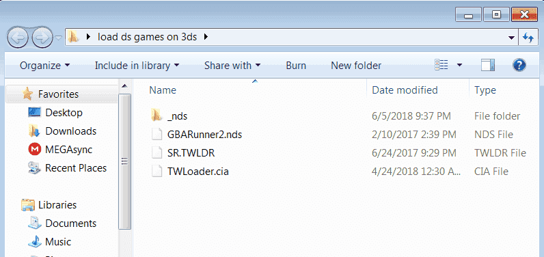The height and width of the screenshot is (257, 544).
Task: Select Libraries in the navigation pane
Action: (x=57, y=204)
